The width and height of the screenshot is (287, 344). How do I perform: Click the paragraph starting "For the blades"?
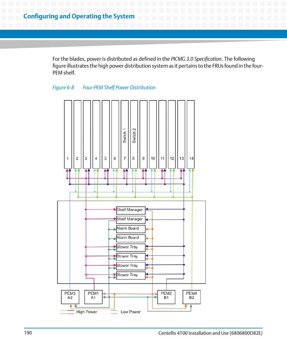(x=158, y=65)
